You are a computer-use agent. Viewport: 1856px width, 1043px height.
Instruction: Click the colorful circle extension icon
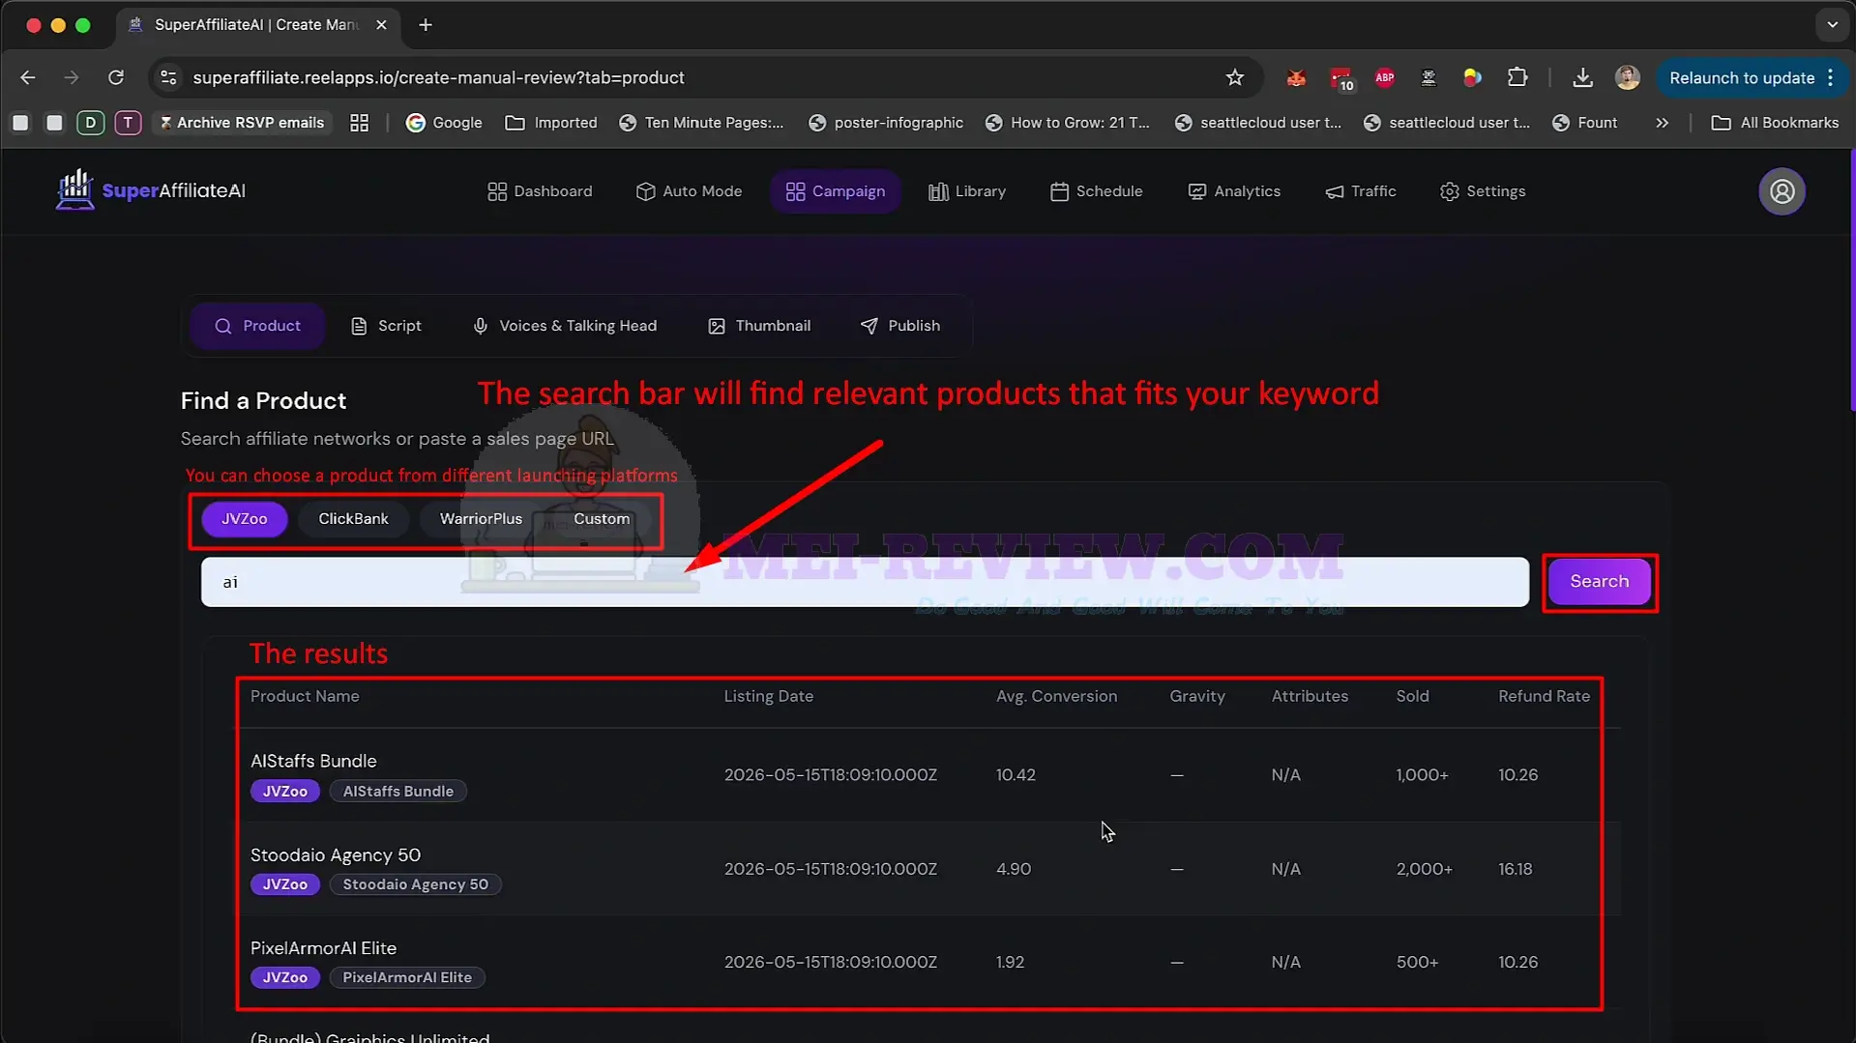[x=1472, y=77]
